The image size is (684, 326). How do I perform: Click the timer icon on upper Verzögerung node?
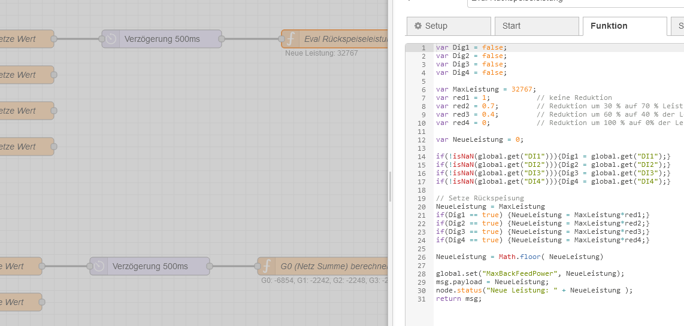pyautogui.click(x=111, y=39)
